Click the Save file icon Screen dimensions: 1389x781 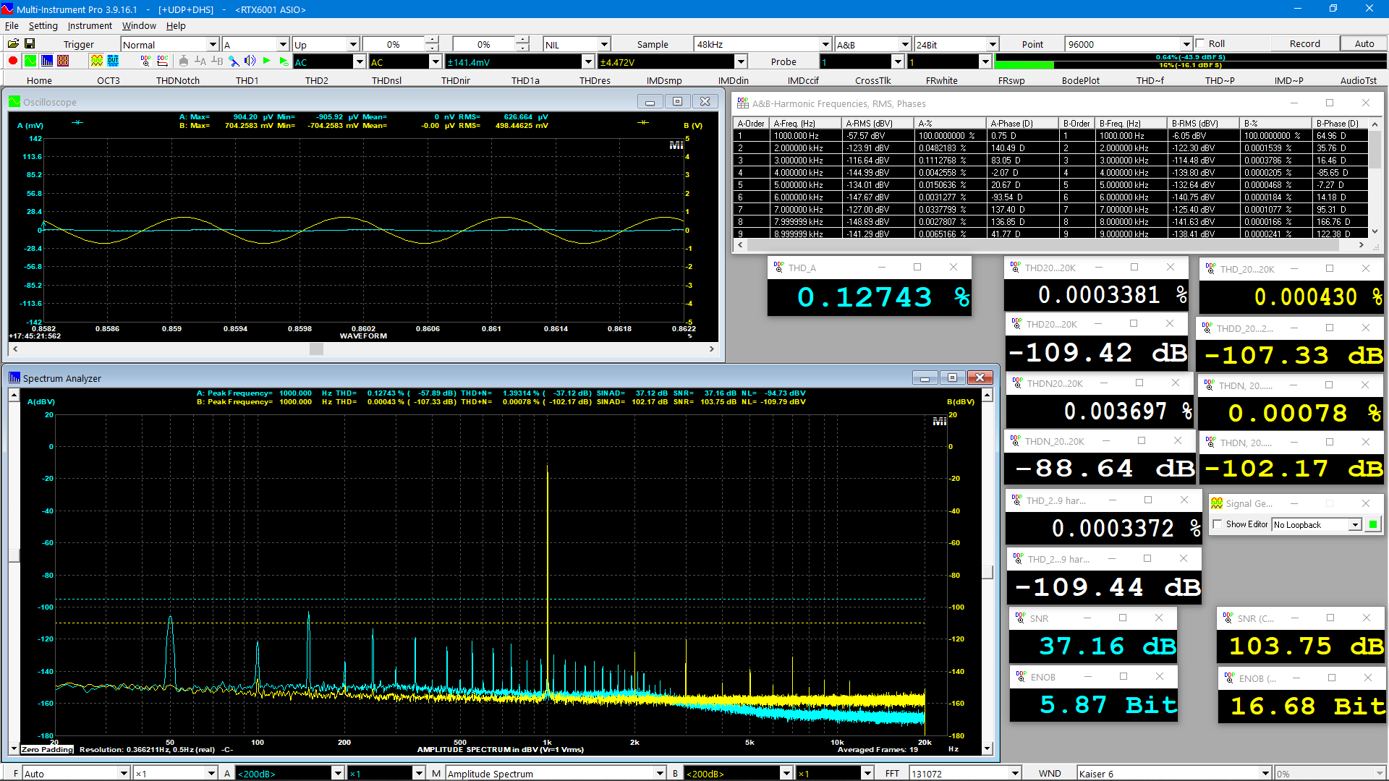tap(30, 44)
